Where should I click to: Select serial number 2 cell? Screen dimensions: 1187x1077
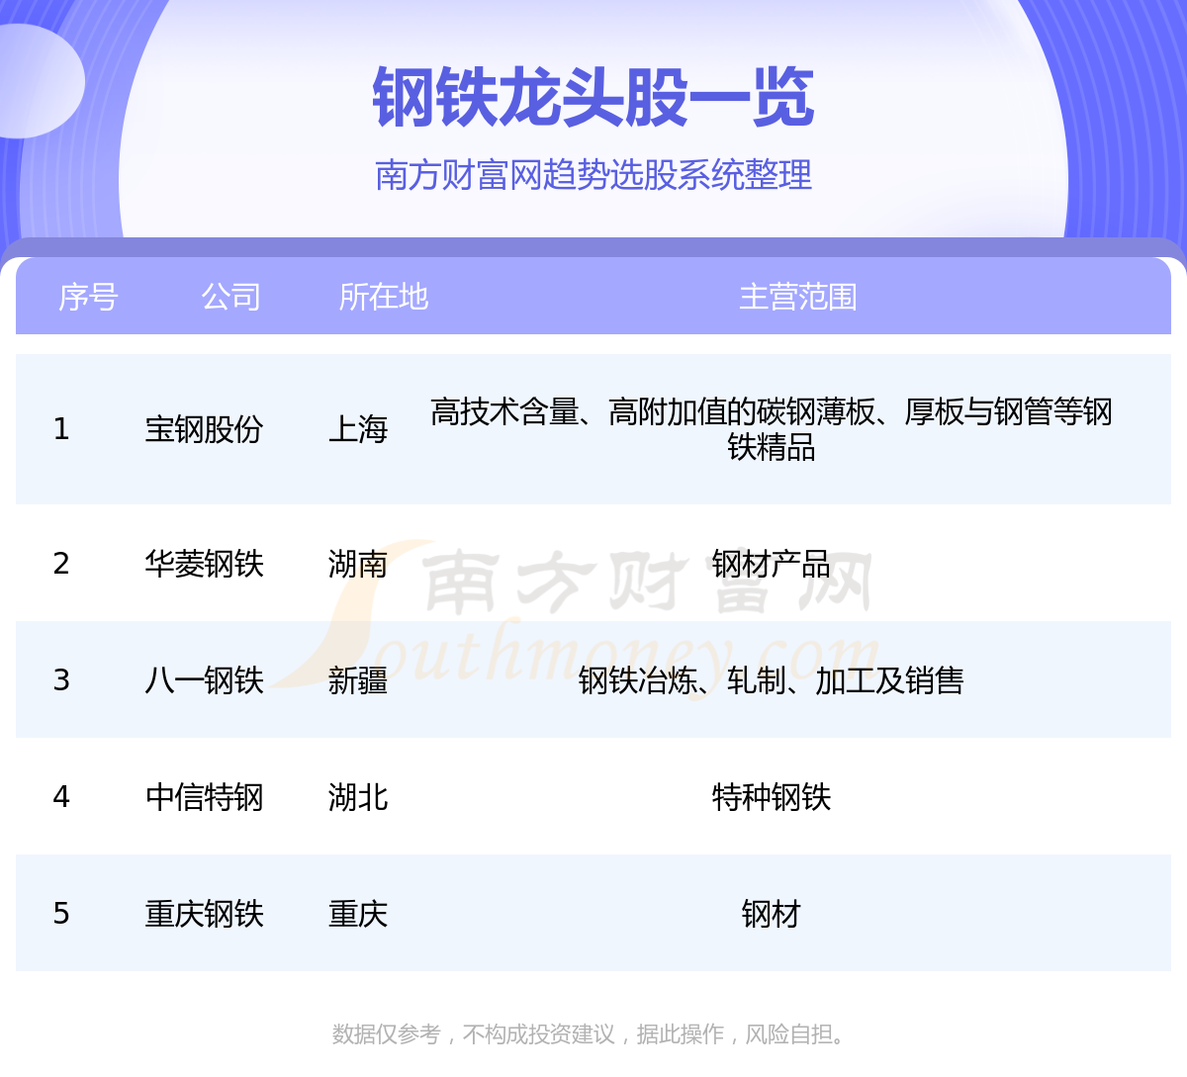point(61,564)
